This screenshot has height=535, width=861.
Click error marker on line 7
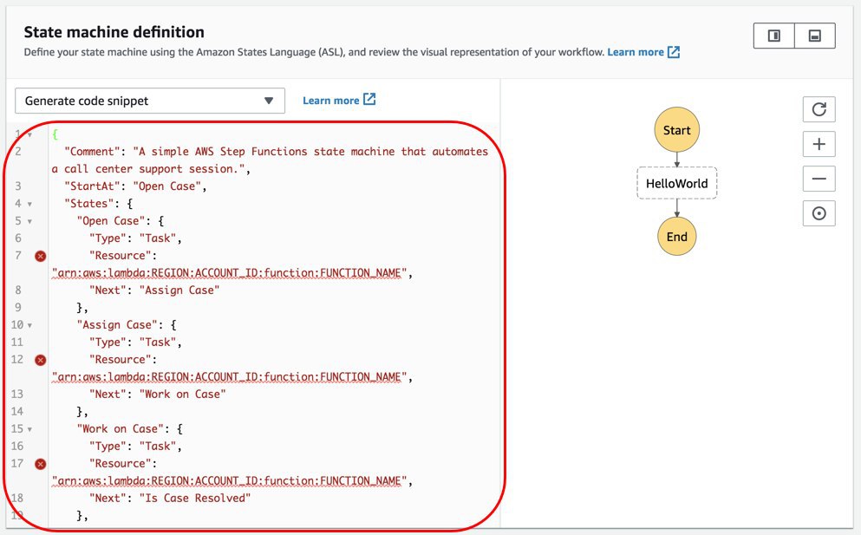(x=41, y=256)
